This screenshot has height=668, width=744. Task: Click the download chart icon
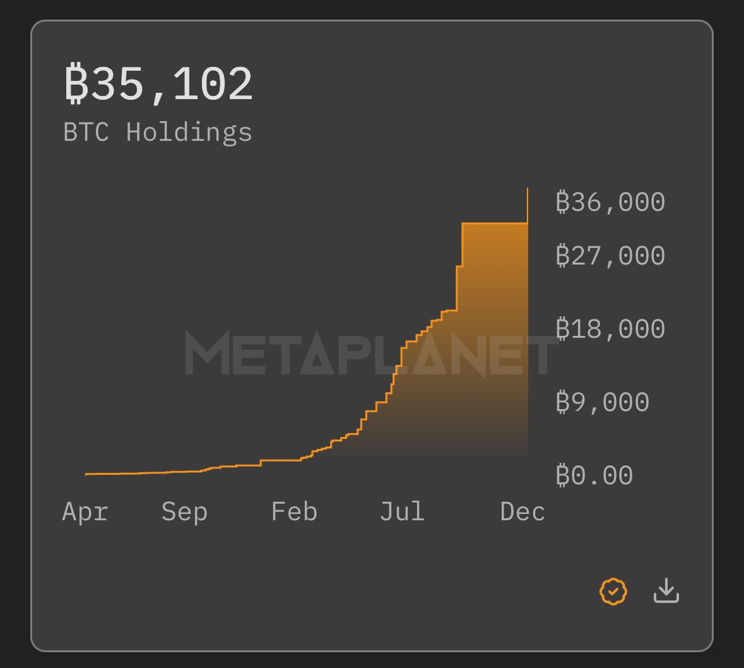pyautogui.click(x=666, y=592)
